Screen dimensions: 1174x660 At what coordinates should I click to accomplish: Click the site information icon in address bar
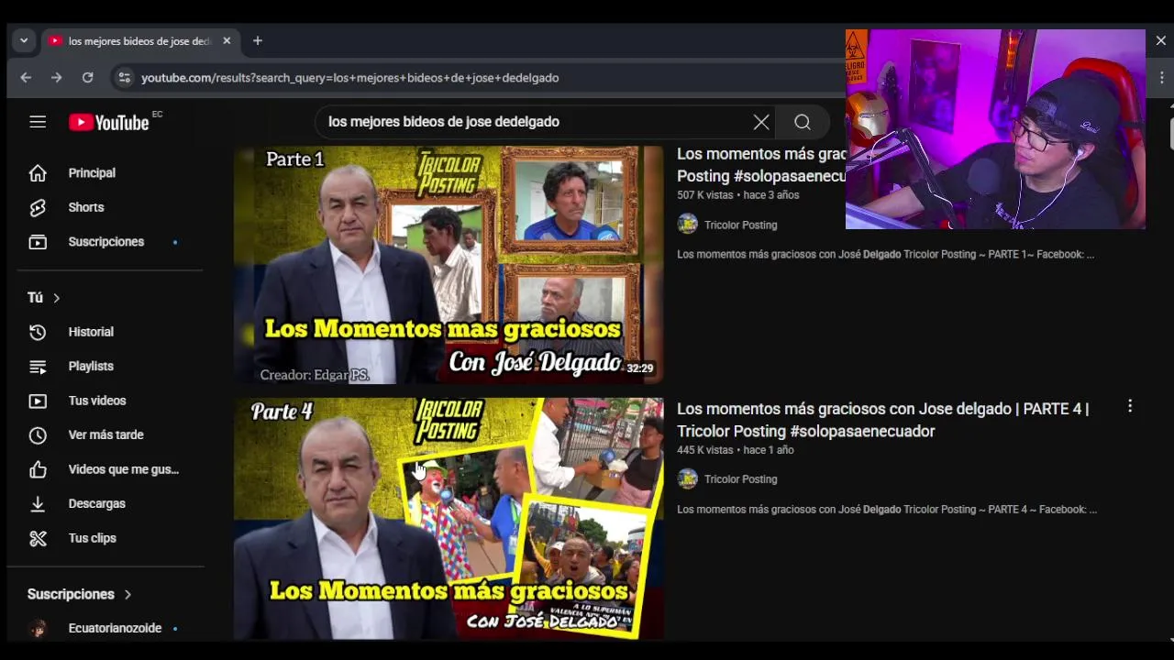pyautogui.click(x=125, y=78)
